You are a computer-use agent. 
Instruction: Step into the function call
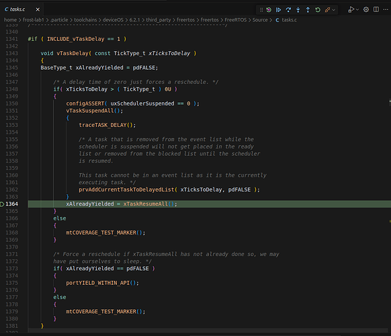tap(298, 9)
